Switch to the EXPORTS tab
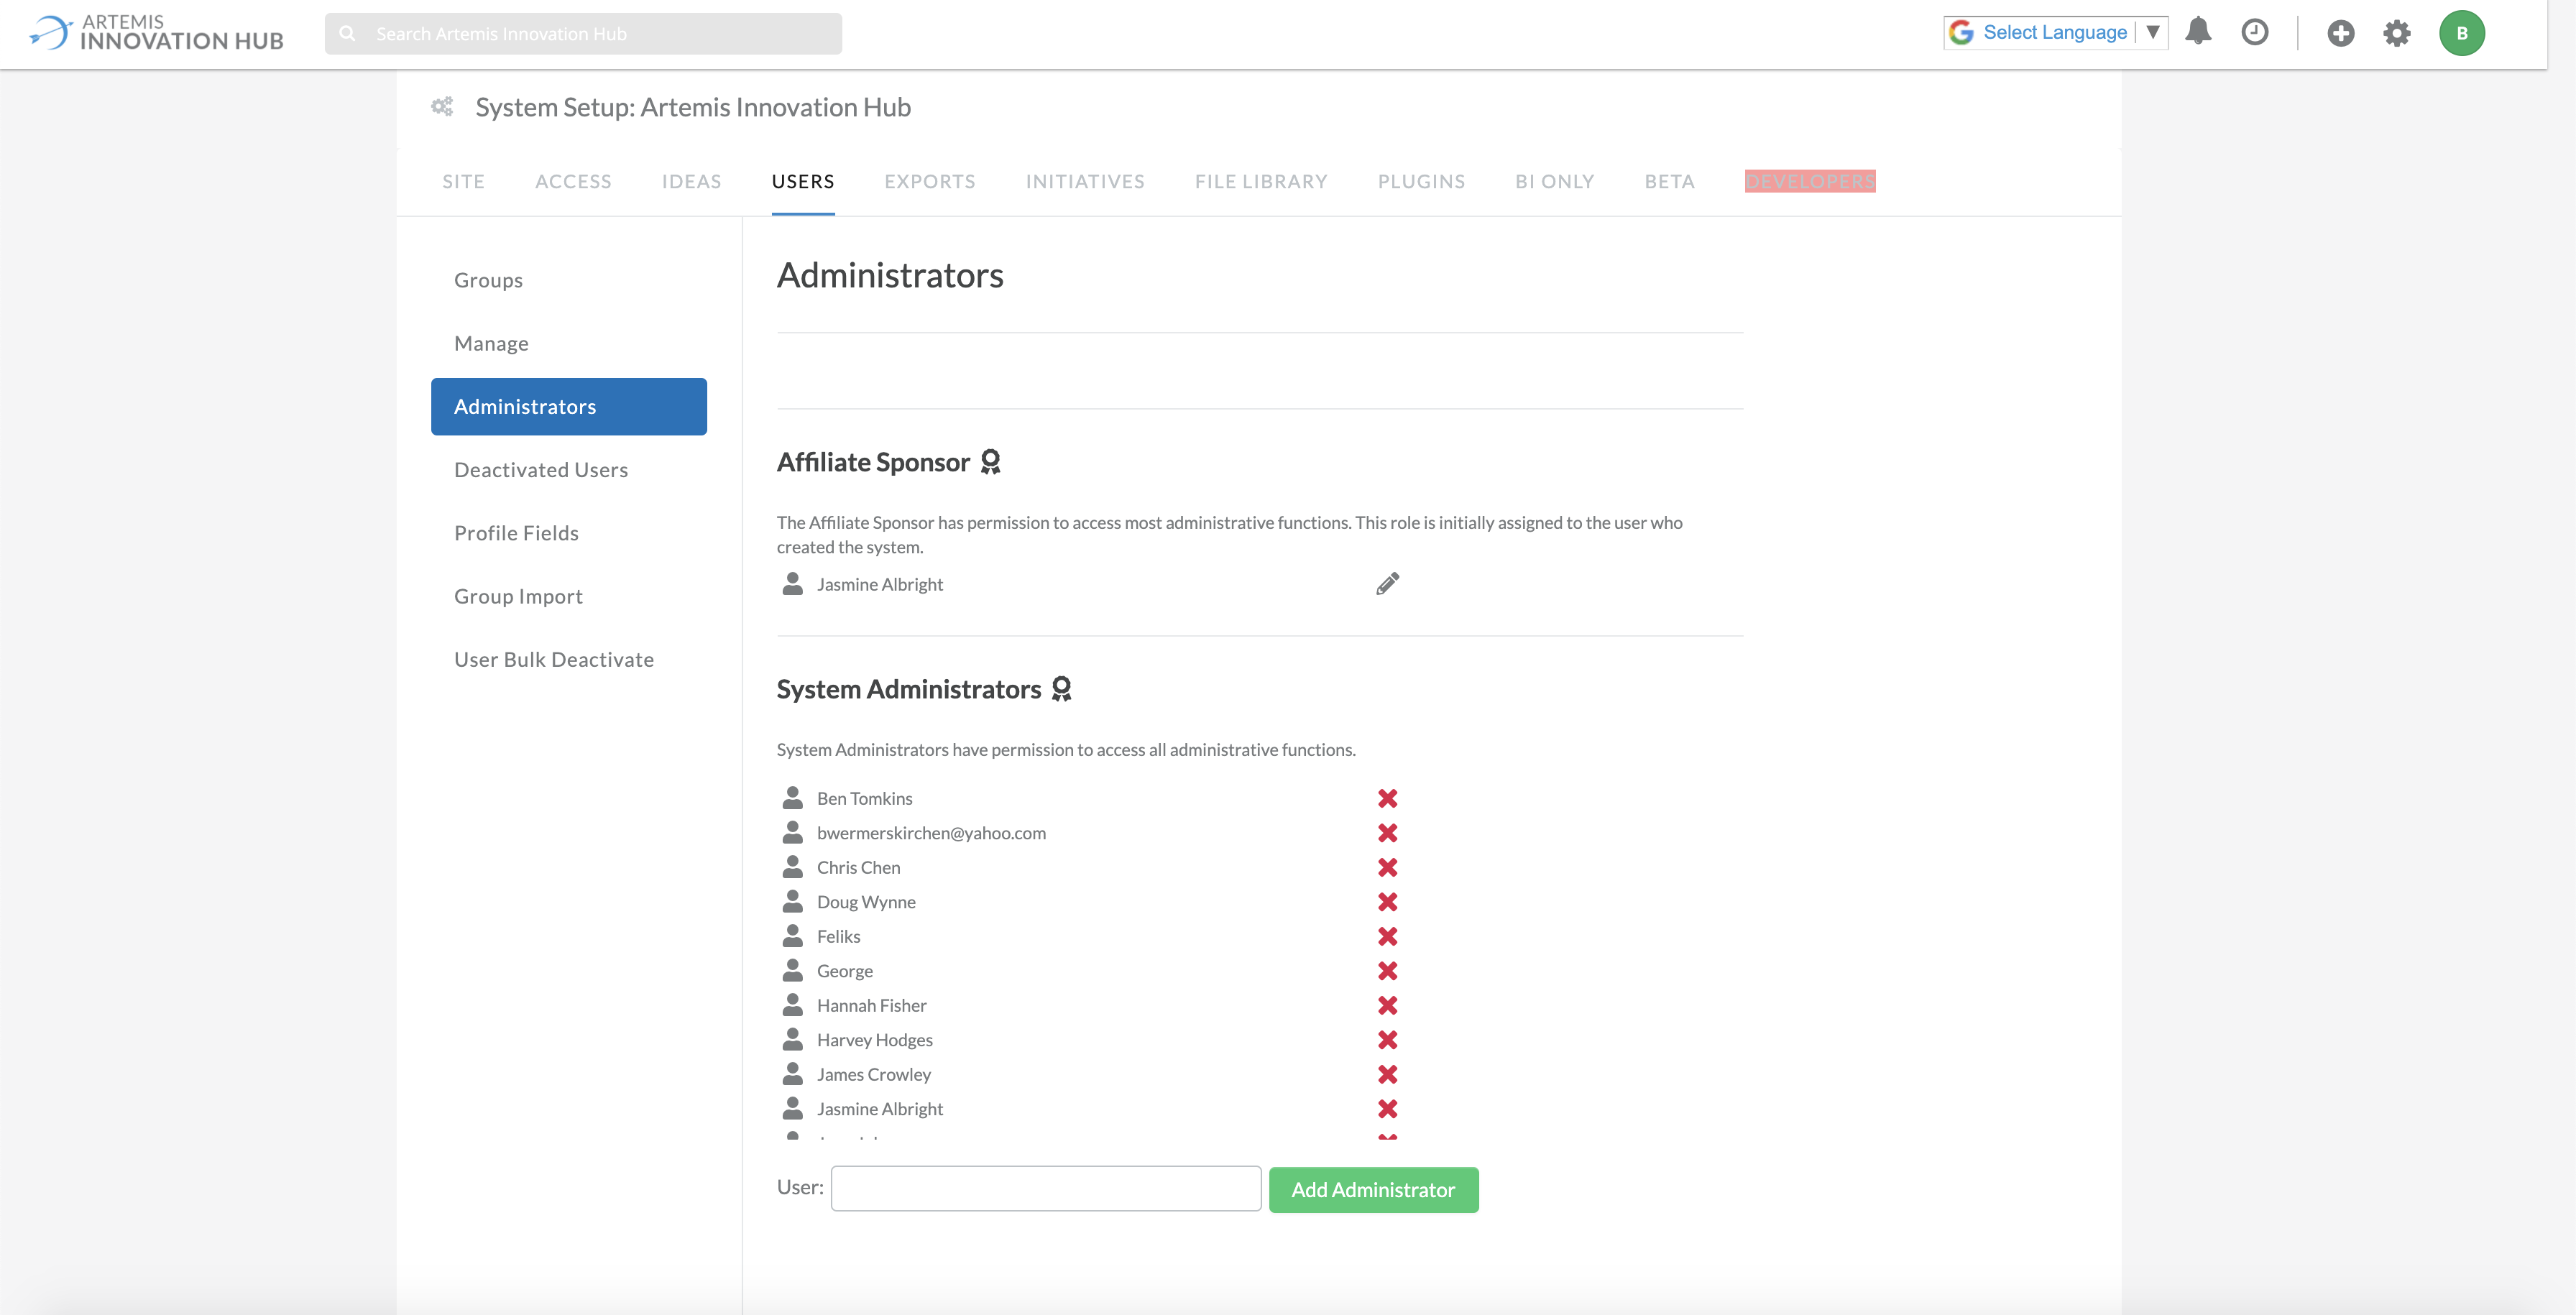 (929, 181)
